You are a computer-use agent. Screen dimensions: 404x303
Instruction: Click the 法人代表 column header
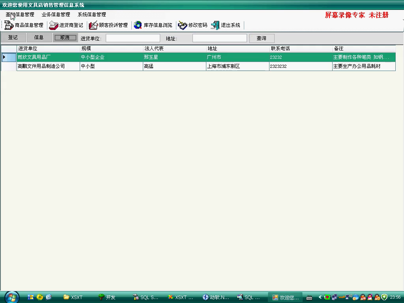tap(174, 49)
